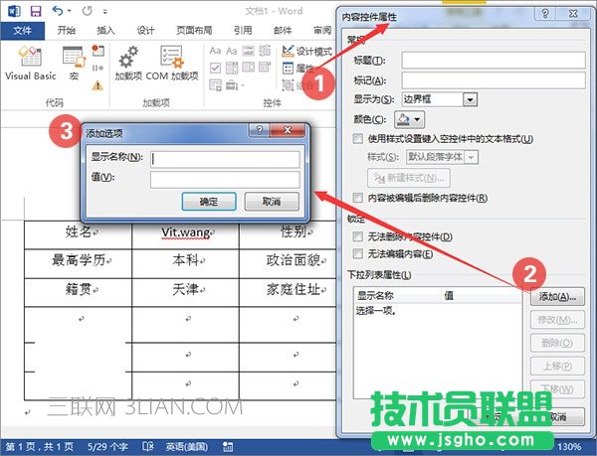This screenshot has height=456, width=597.
Task: Open the 文件 tab
Action: click(23, 31)
